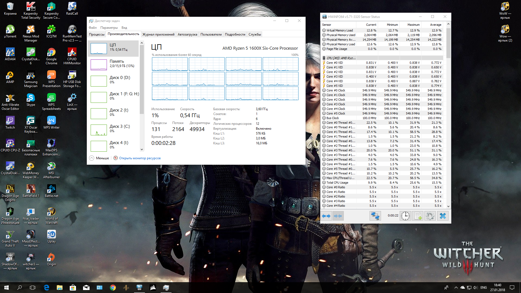
Task: Click HWiNFO remote network monitoring icon
Action: click(375, 216)
